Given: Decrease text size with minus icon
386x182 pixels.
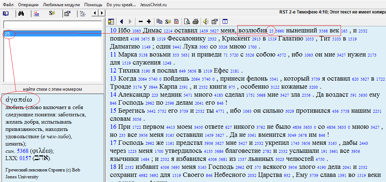Looking at the screenshot, I should (141, 22).
